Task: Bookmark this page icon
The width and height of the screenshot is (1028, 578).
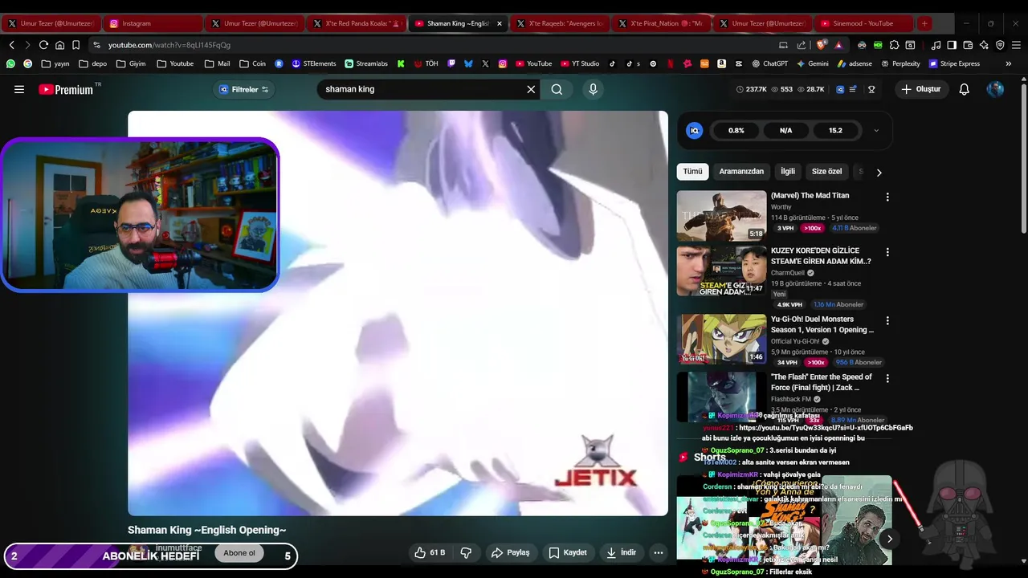Action: 76,45
